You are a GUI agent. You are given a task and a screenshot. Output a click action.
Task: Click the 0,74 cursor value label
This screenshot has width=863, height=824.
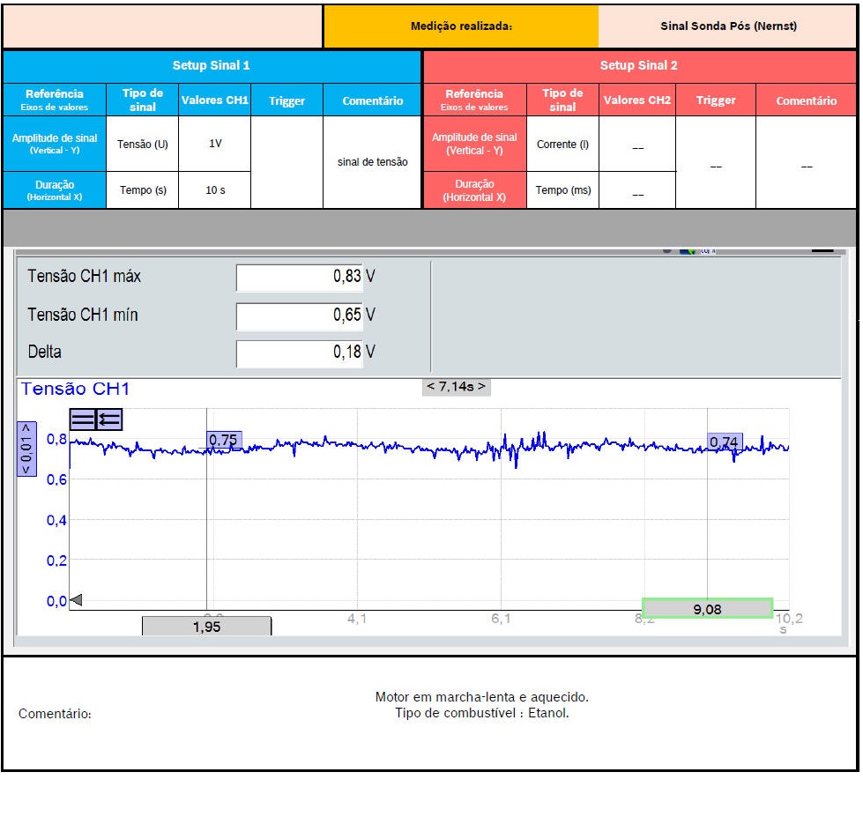pos(724,442)
